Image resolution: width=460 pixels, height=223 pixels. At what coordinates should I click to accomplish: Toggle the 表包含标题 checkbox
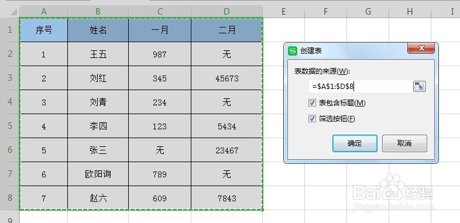(x=312, y=102)
